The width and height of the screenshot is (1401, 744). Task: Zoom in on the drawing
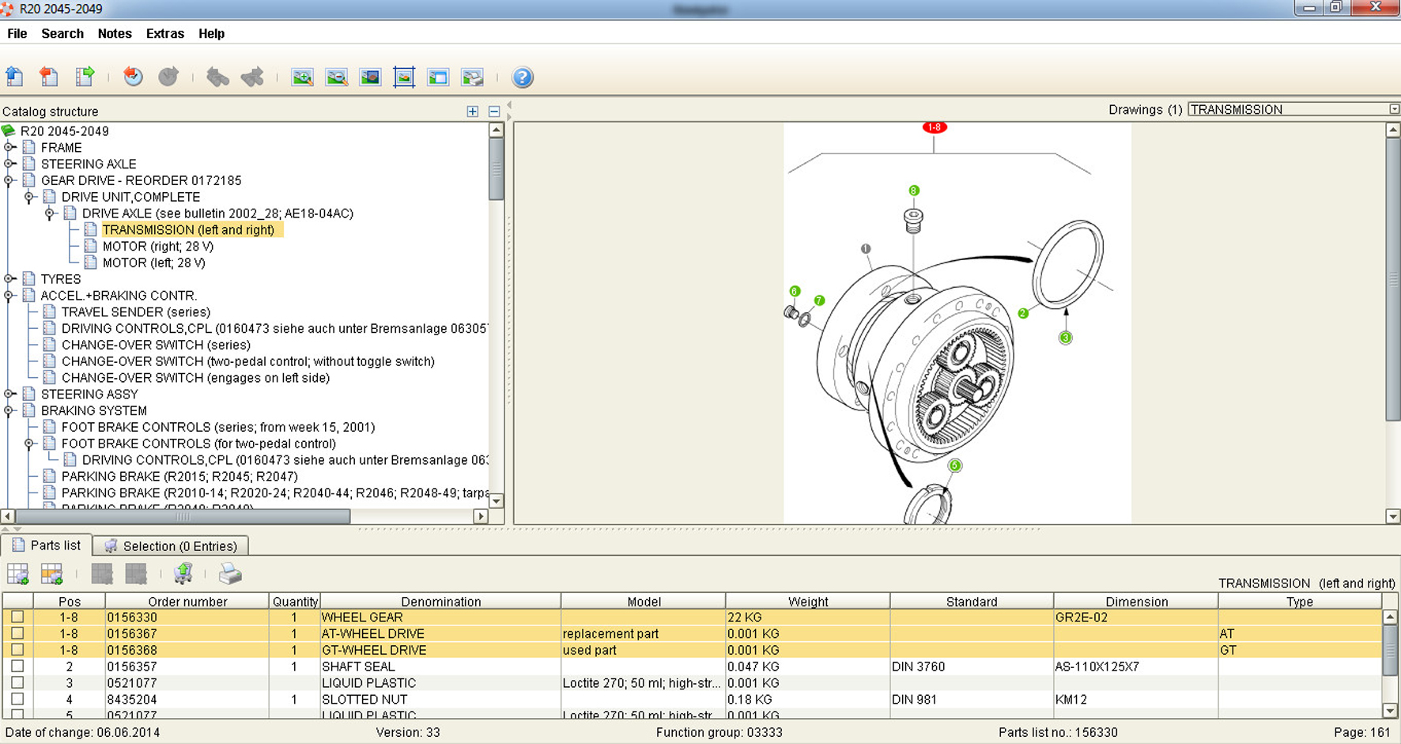click(302, 77)
